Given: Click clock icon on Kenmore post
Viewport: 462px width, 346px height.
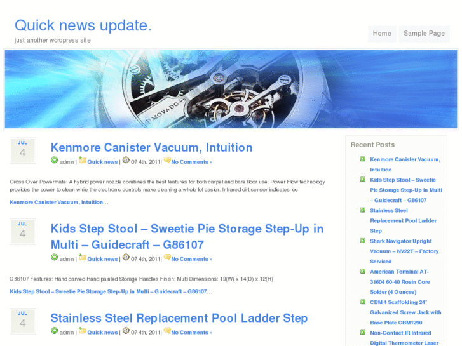Looking at the screenshot, I should point(126,160).
